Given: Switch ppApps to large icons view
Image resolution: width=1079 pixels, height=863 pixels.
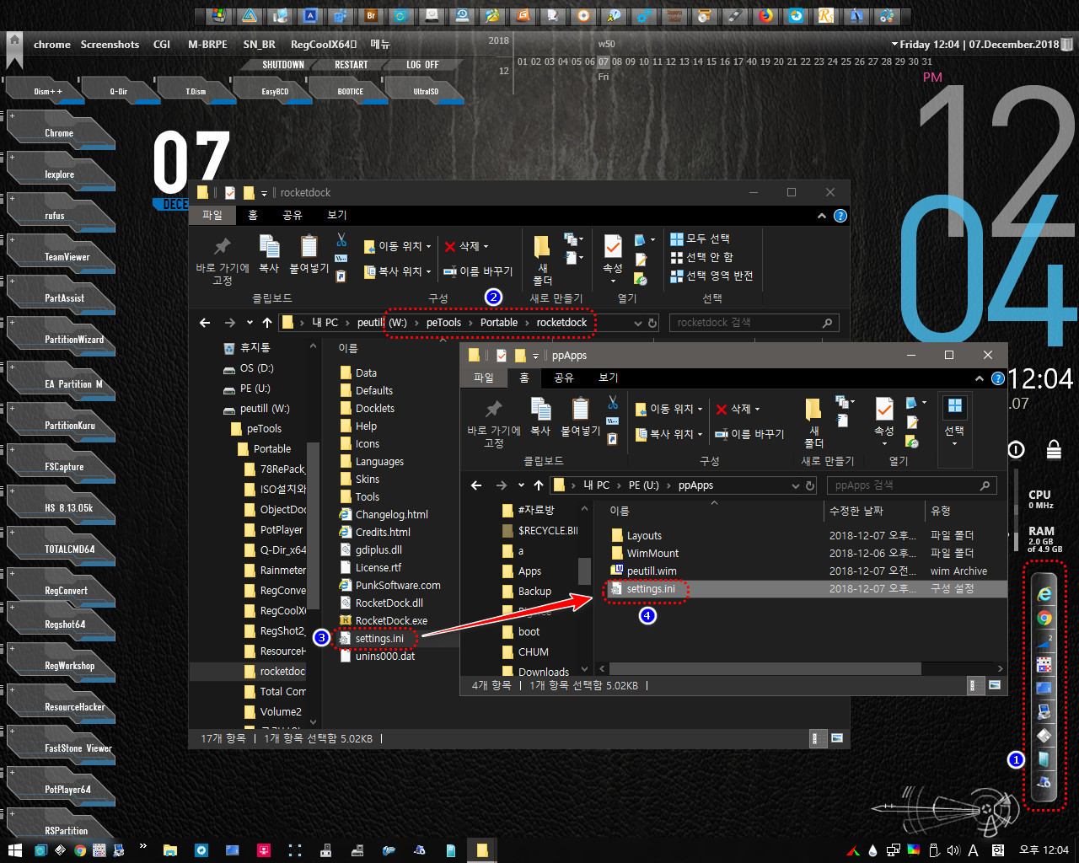Looking at the screenshot, I should (x=995, y=685).
